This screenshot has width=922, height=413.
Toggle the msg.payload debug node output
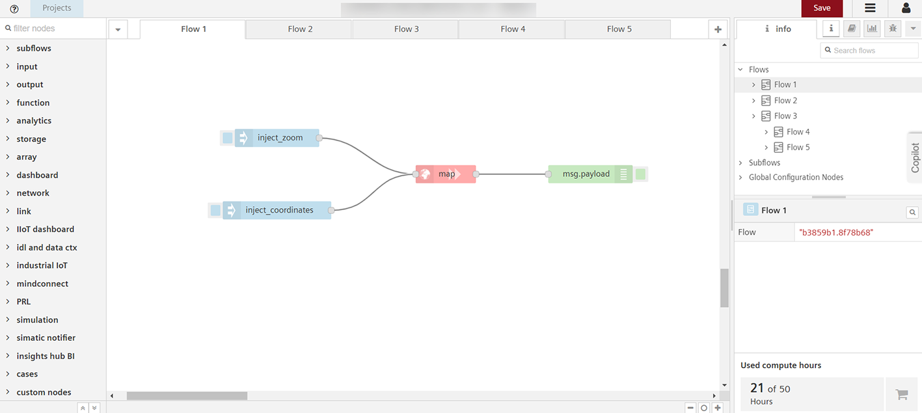[640, 174]
